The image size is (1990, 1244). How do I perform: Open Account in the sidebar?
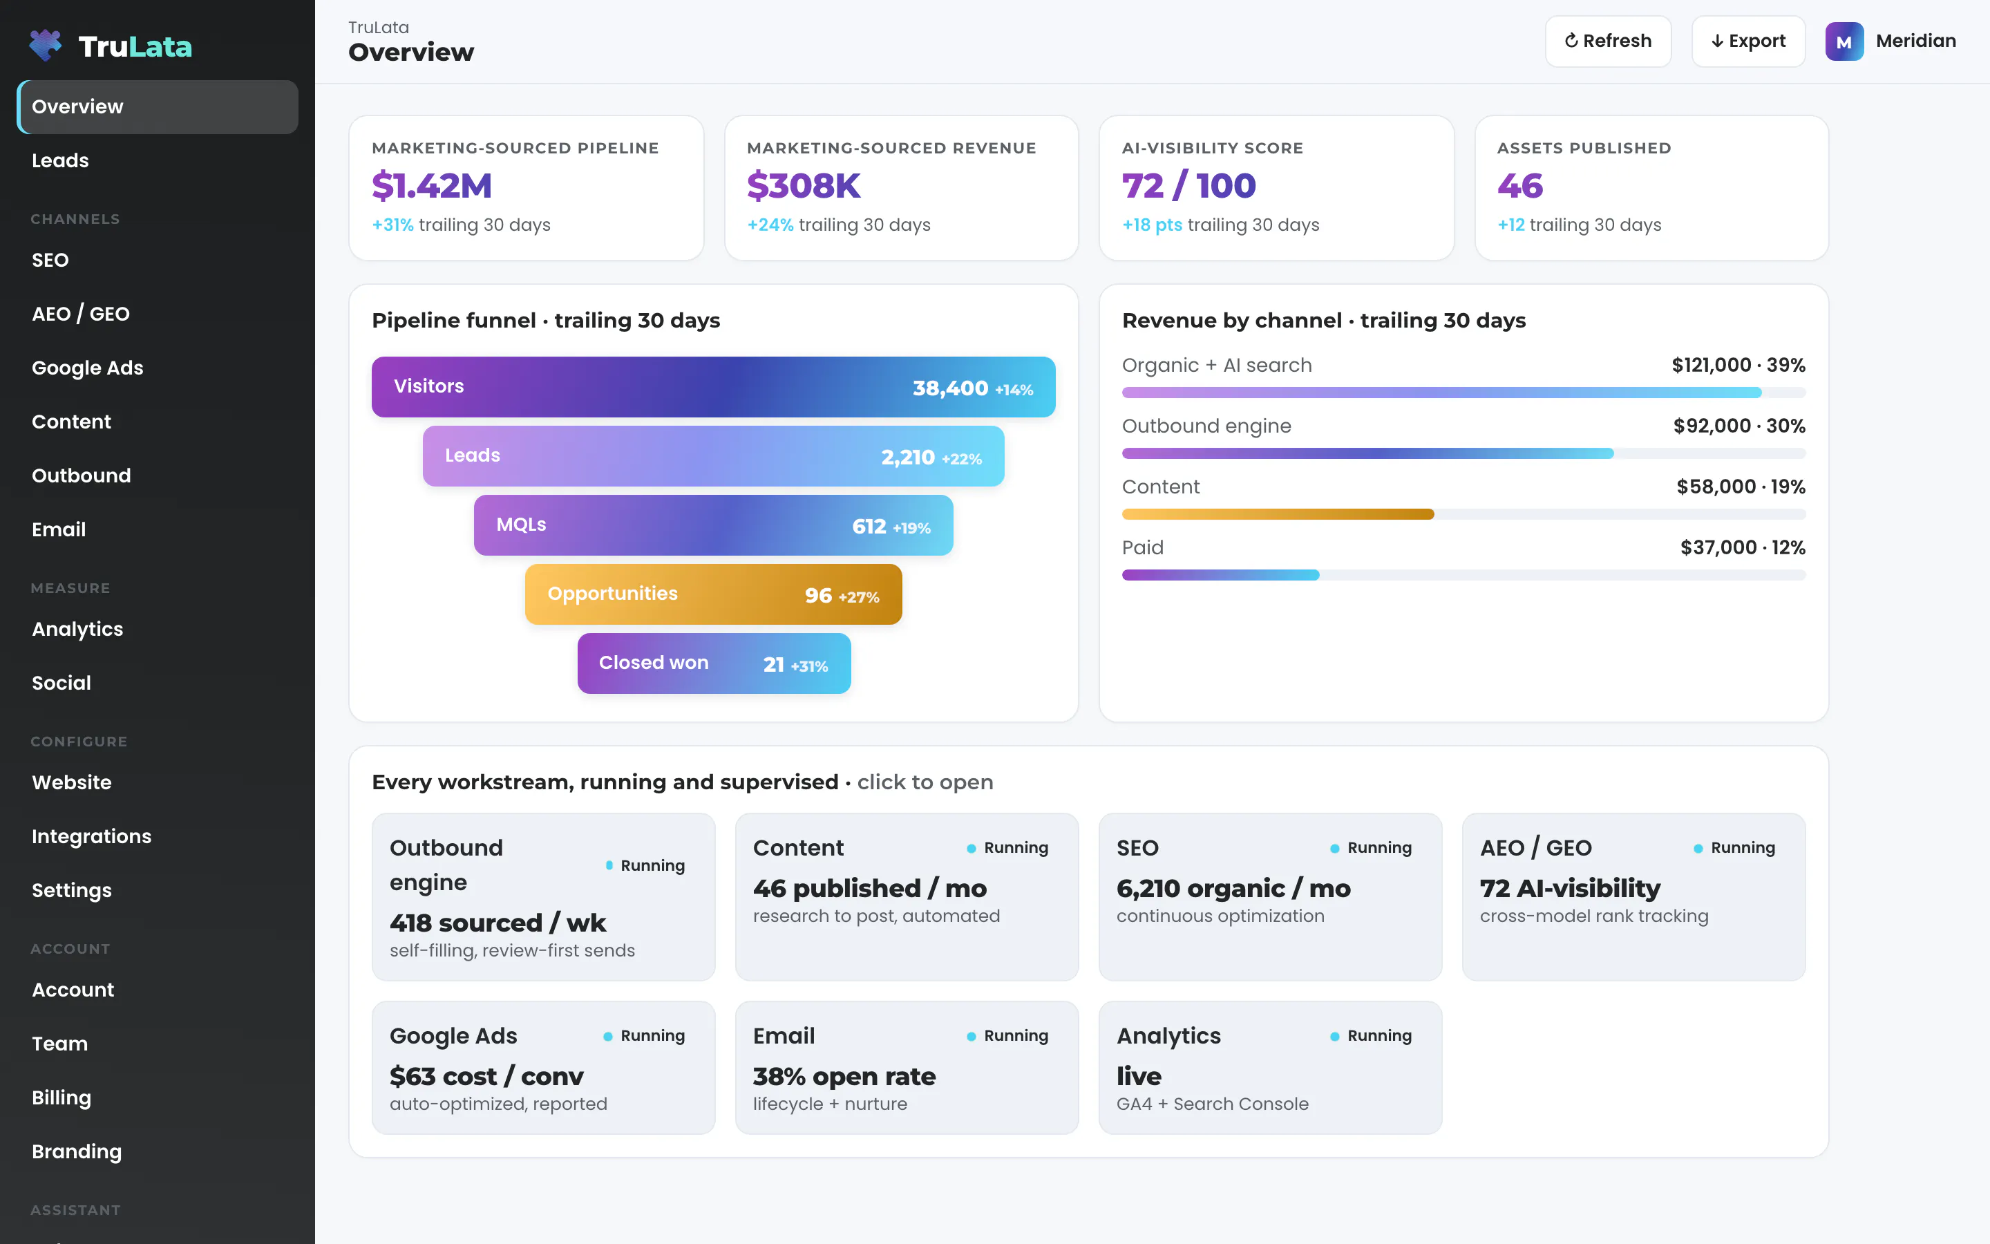pyautogui.click(x=157, y=990)
